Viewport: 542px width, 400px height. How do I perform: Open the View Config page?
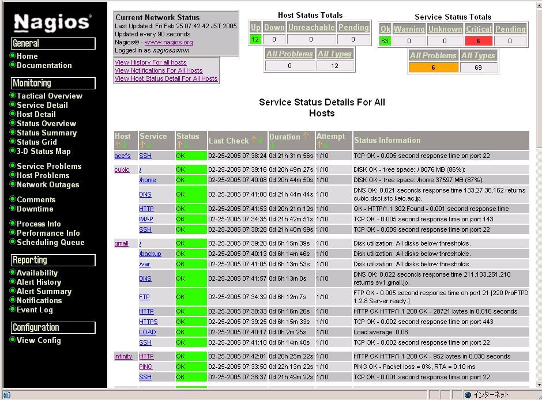click(x=40, y=340)
